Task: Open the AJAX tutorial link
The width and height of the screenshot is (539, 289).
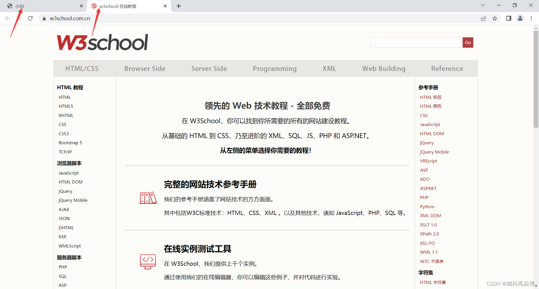Action: click(64, 209)
